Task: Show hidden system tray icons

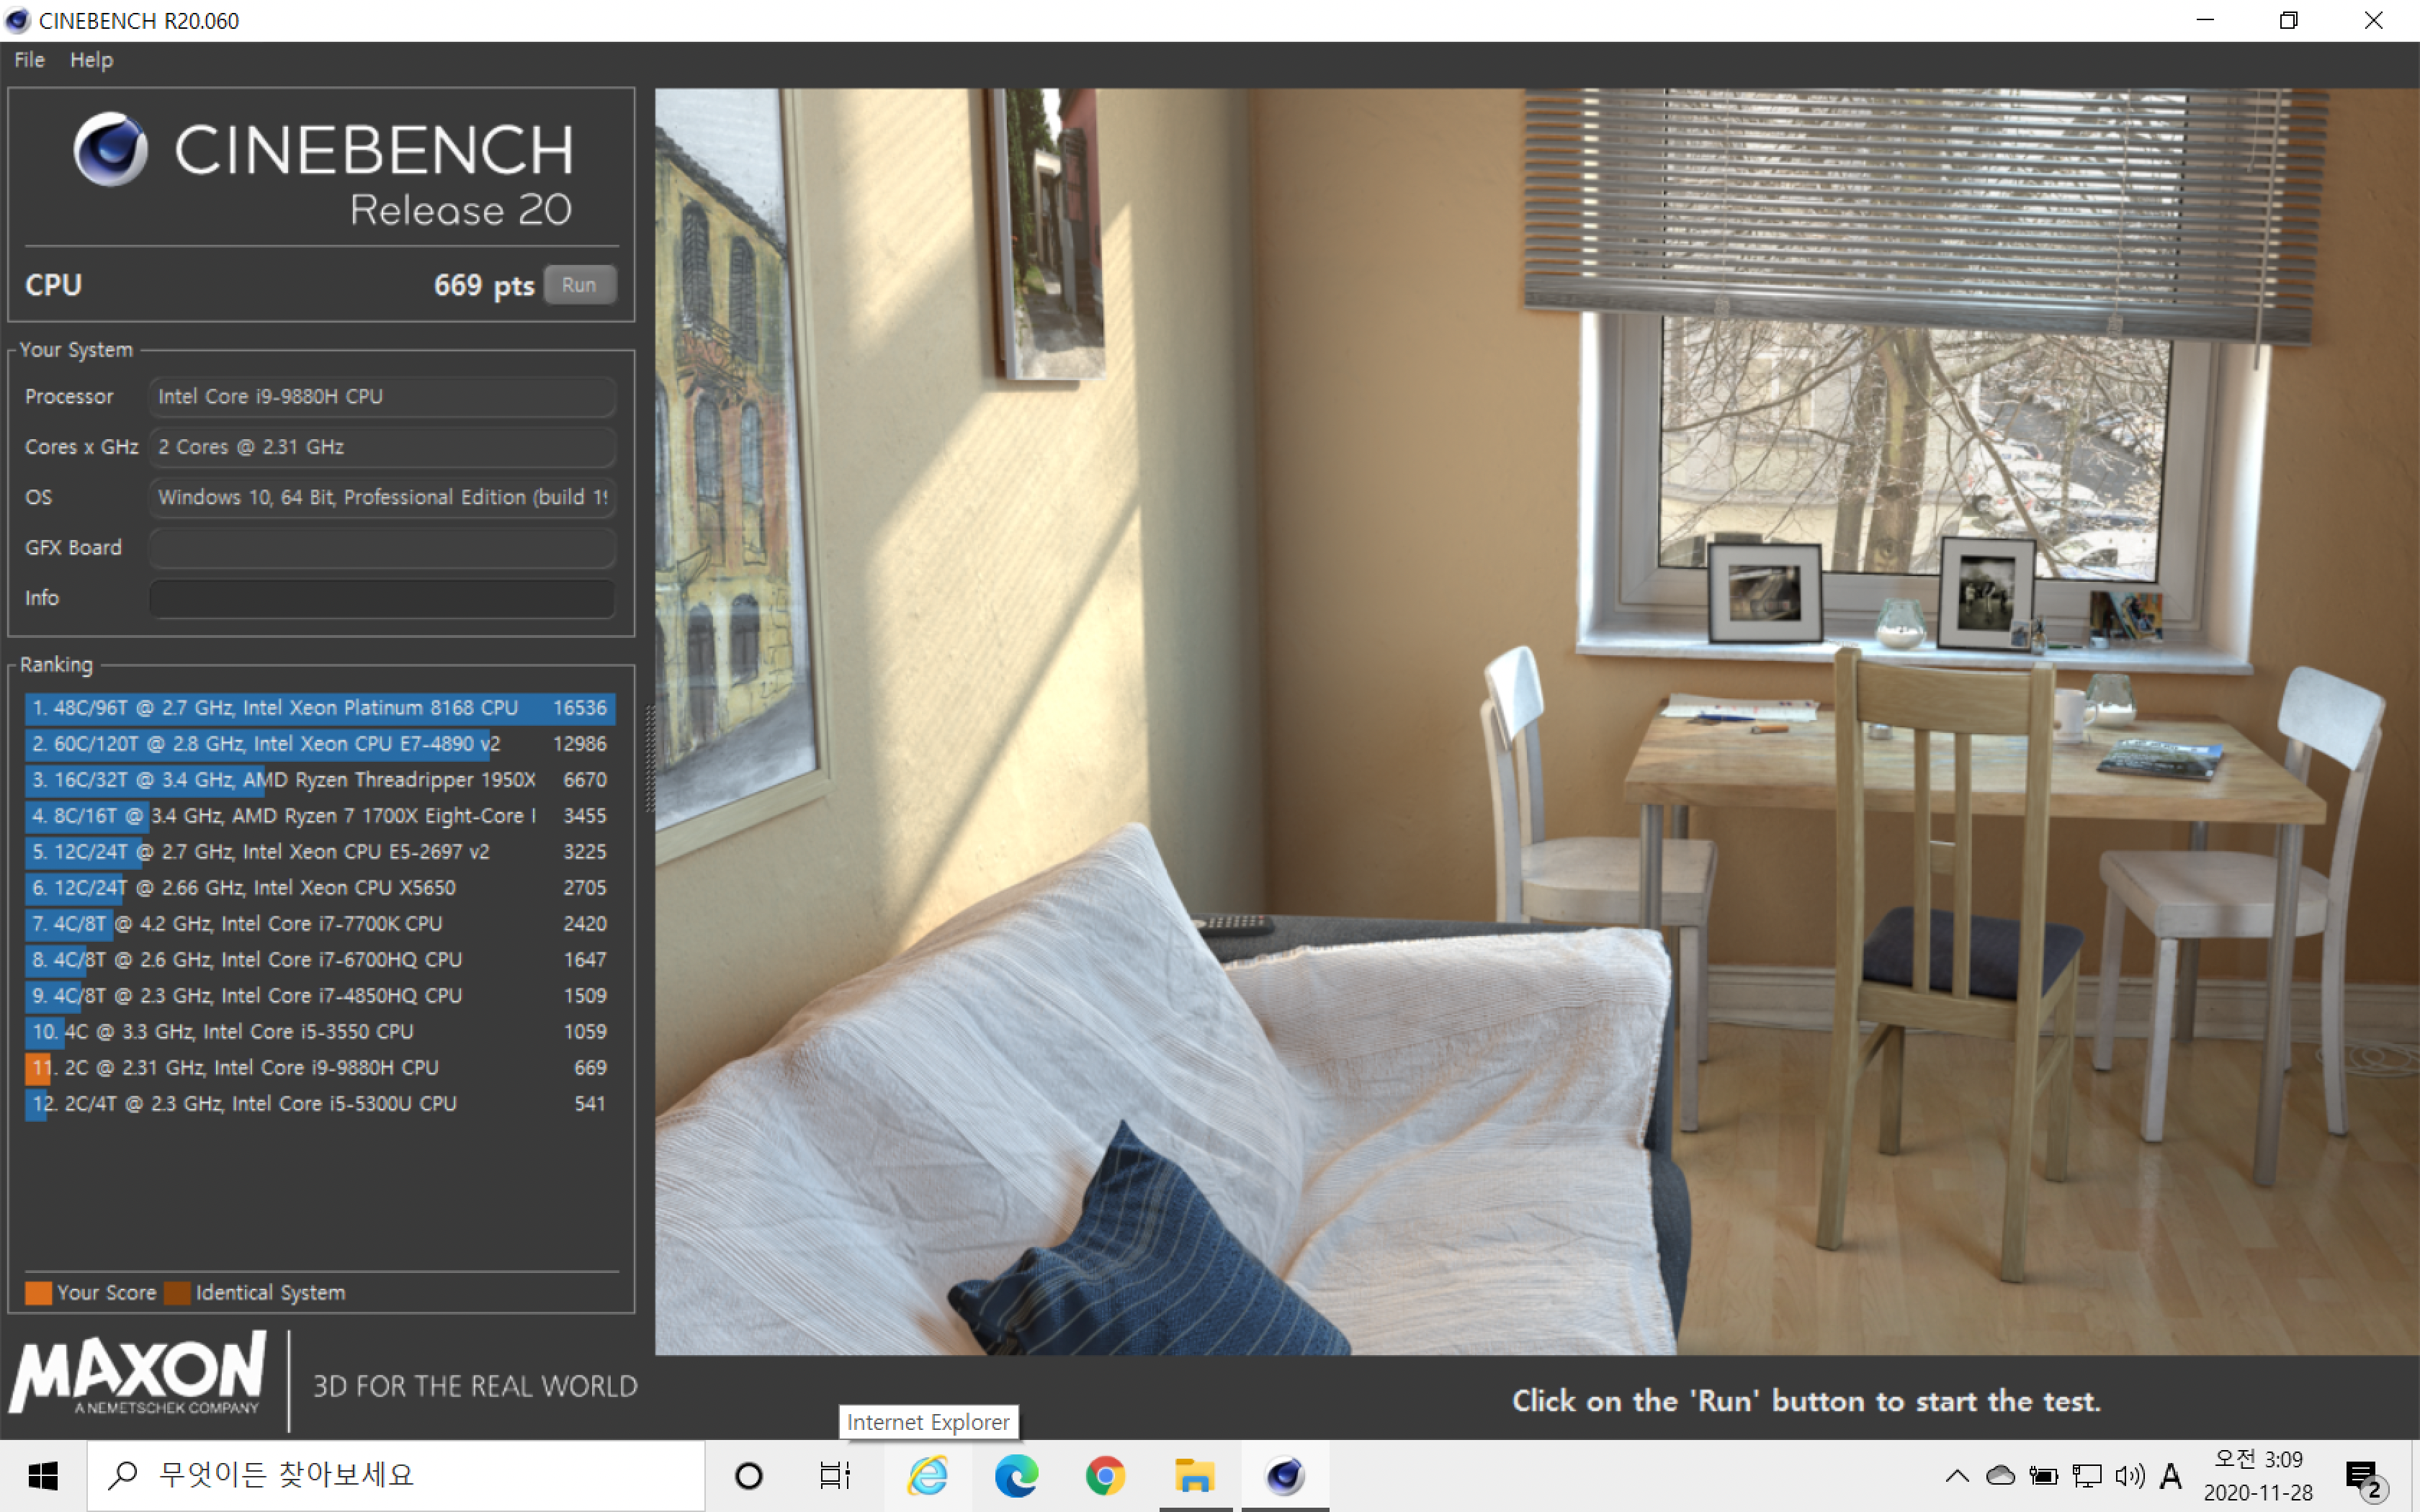Action: point(1957,1476)
